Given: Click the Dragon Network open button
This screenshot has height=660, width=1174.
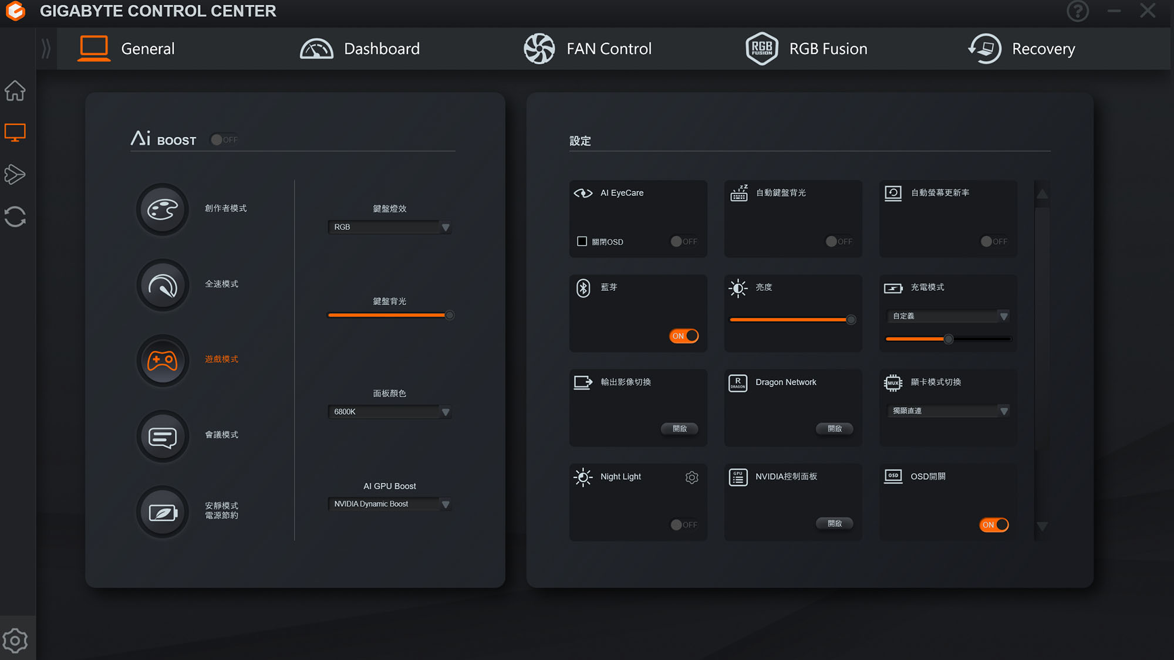Looking at the screenshot, I should (834, 429).
